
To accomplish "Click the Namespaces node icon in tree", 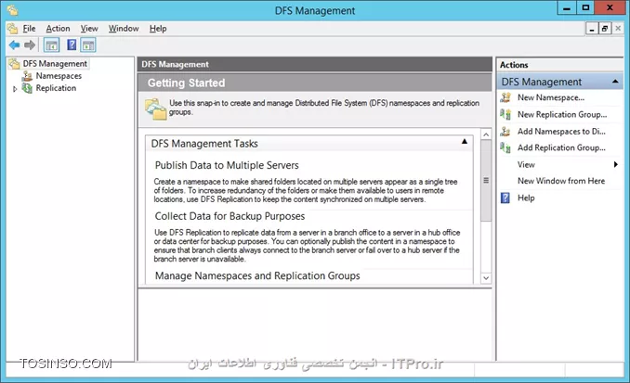I will [x=27, y=76].
